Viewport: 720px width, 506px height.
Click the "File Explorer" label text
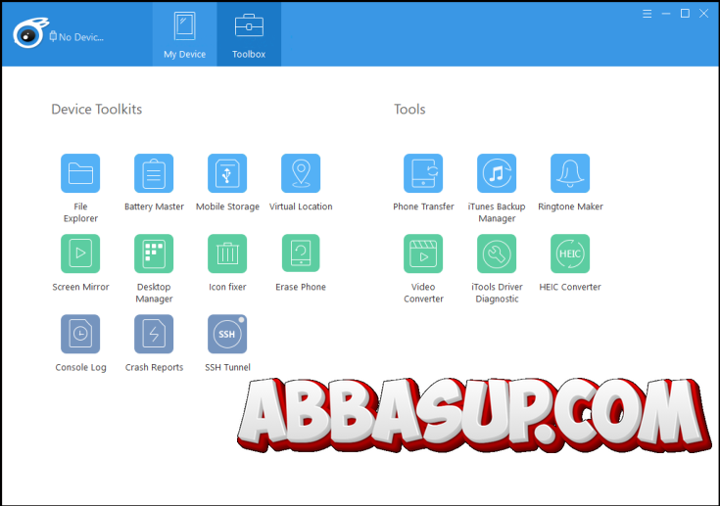80,212
